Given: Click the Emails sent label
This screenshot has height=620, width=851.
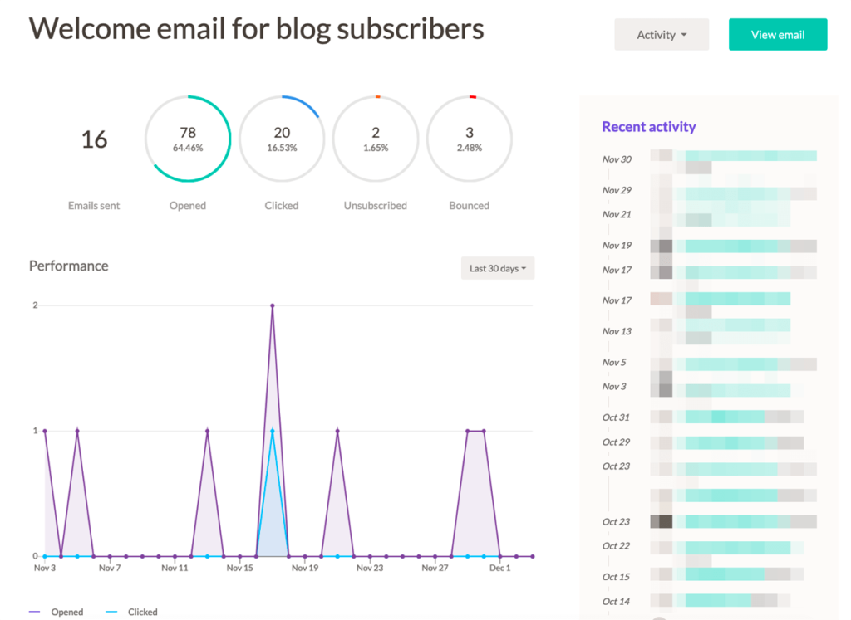Looking at the screenshot, I should 94,205.
